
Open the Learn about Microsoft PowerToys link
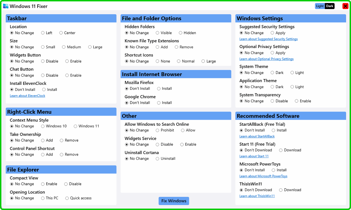[263, 176]
